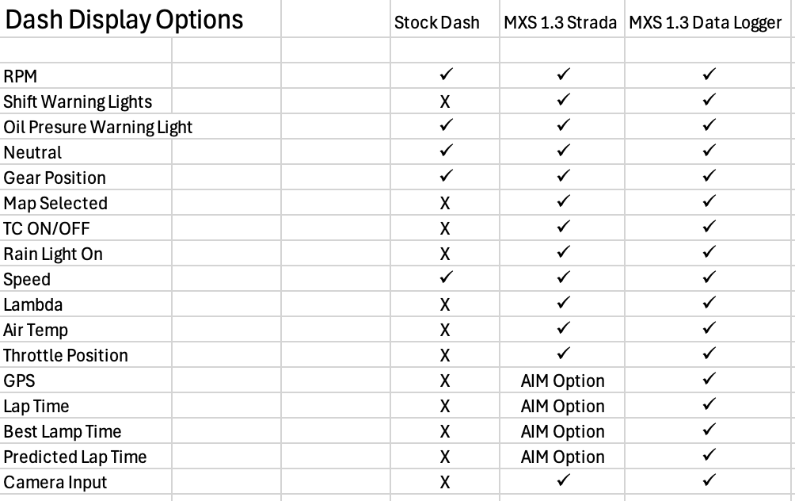The height and width of the screenshot is (501, 795).
Task: Click Stock Dash X for Shift Warning Lights
Action: point(445,101)
